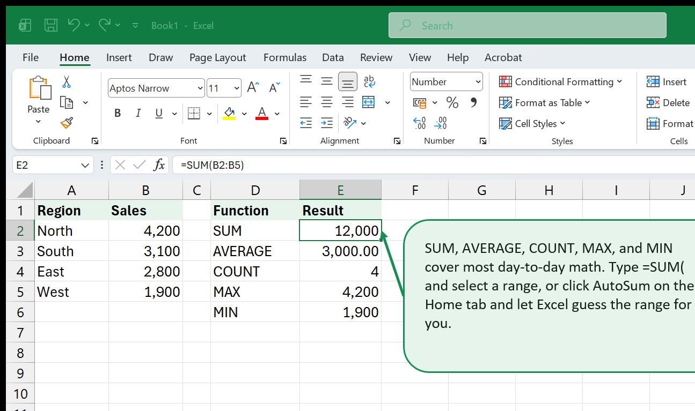Open Merge & Center dropdown arrow
Viewport: 695px width, 411px height.
387,102
